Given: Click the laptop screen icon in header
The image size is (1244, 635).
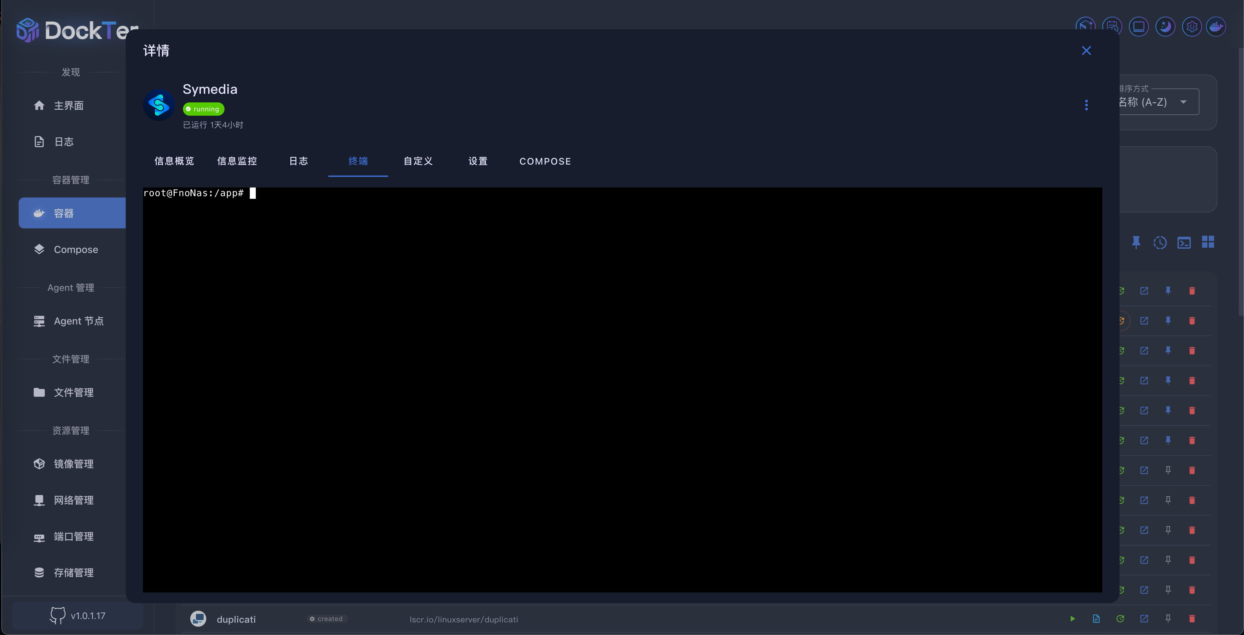Looking at the screenshot, I should click(1138, 27).
